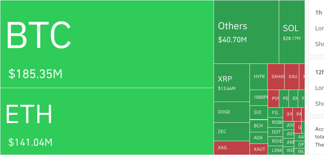The height and width of the screenshot is (155, 324).
Task: Open the Others $40.70M block
Action: tap(246, 32)
